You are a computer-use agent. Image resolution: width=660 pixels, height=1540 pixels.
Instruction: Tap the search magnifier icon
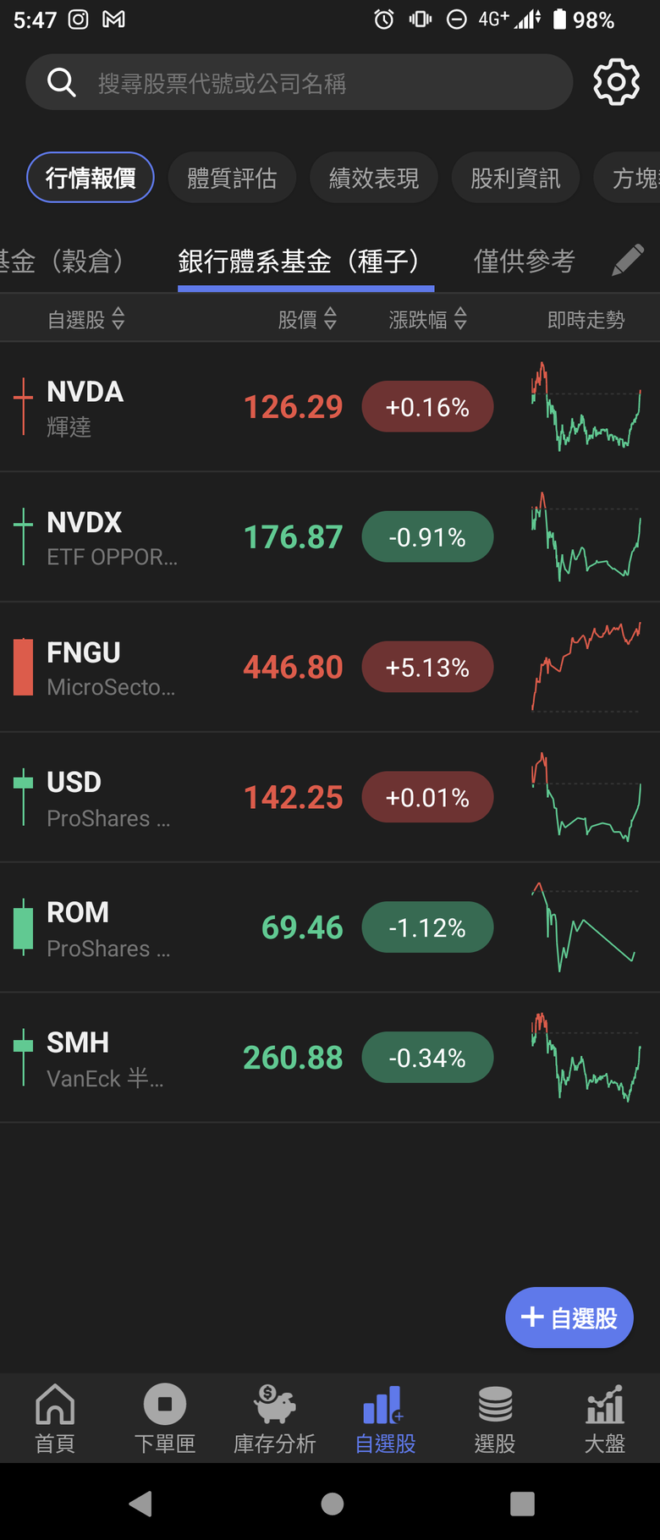(61, 82)
